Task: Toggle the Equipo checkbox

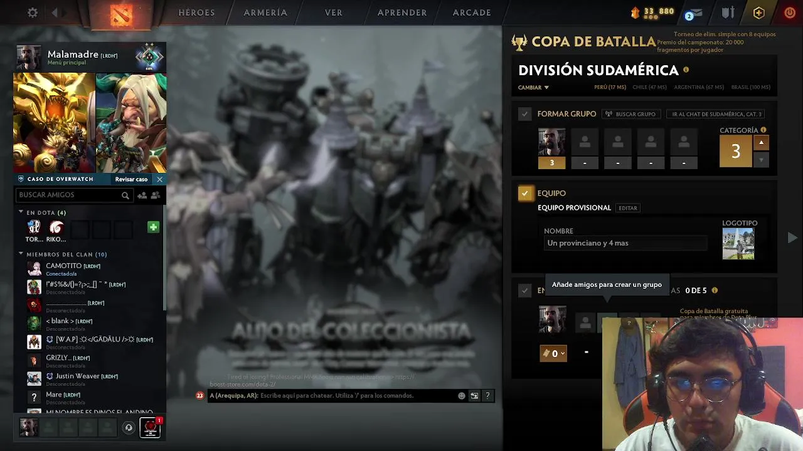Action: point(525,194)
